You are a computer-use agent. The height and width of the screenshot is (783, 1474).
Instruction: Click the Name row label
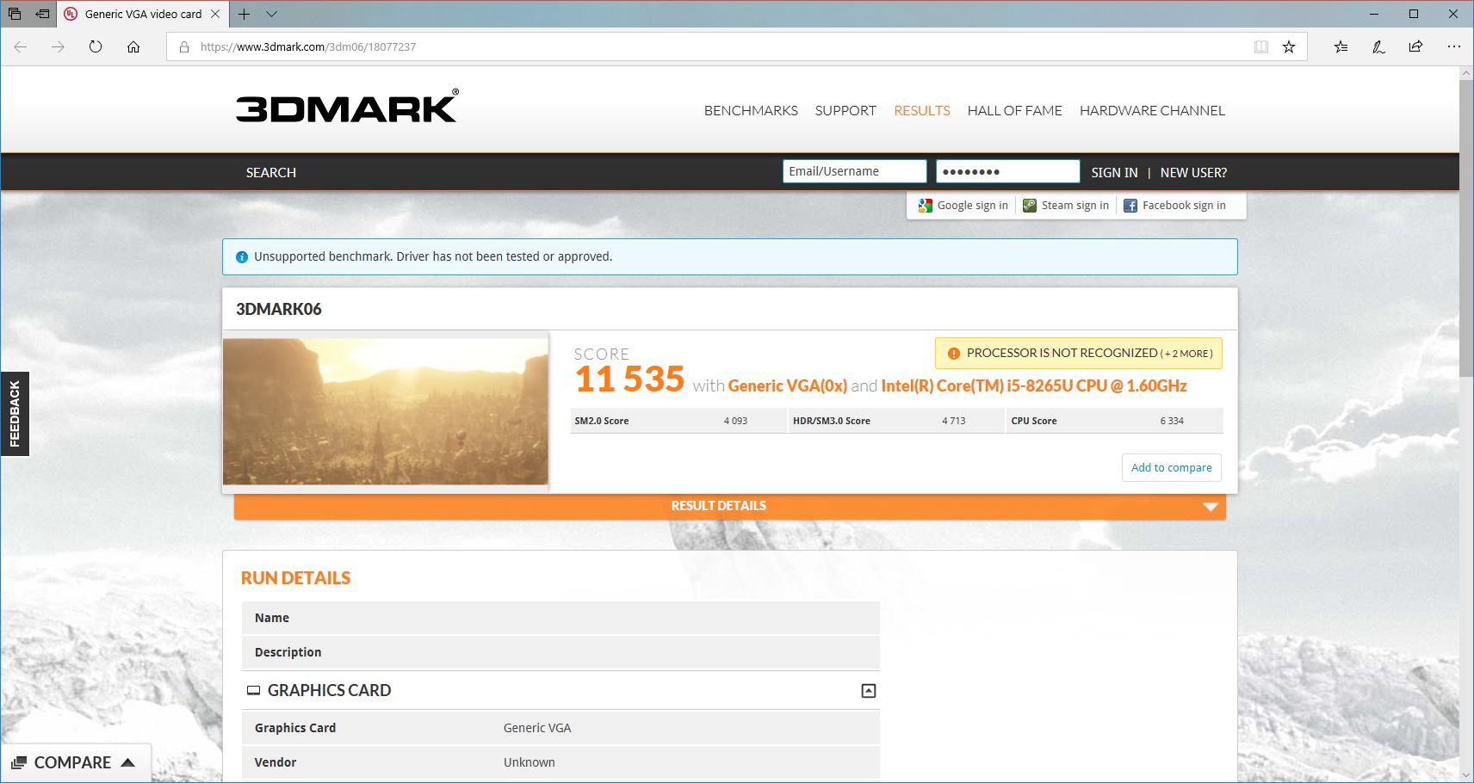(x=272, y=618)
